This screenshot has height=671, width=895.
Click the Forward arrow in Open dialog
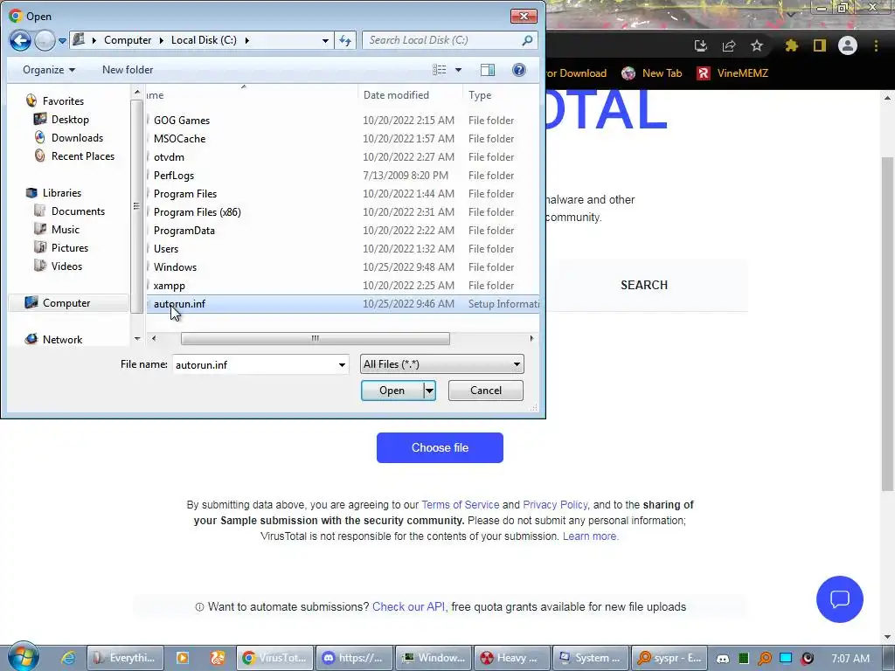pyautogui.click(x=45, y=40)
